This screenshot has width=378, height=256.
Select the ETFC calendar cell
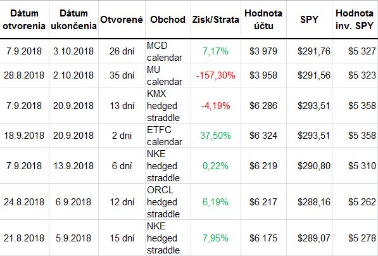pyautogui.click(x=168, y=136)
